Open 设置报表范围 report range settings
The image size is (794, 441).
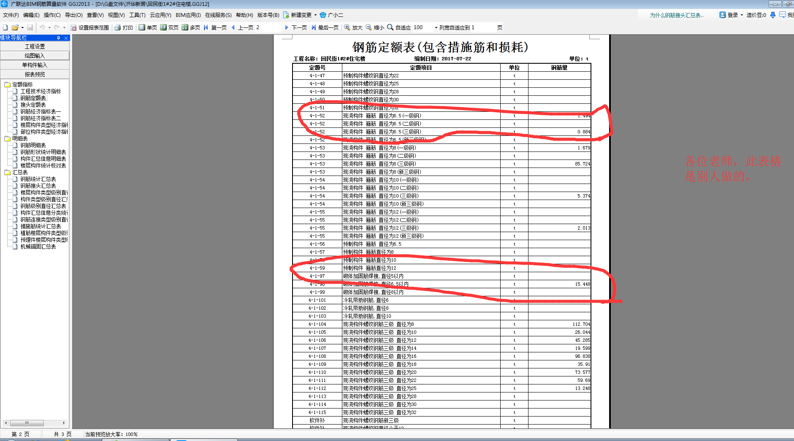pyautogui.click(x=89, y=27)
